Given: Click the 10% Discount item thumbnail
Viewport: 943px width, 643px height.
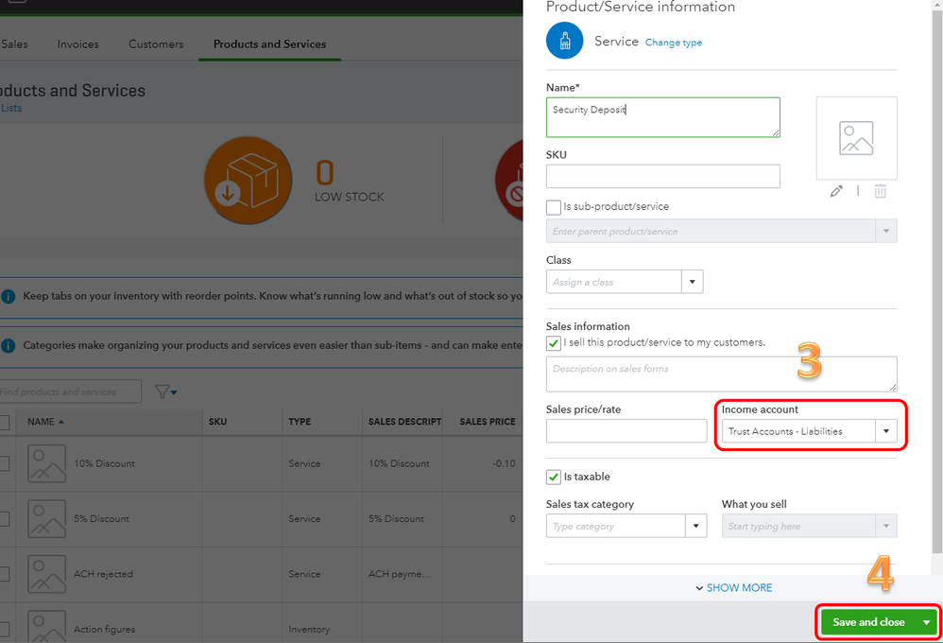Looking at the screenshot, I should [x=46, y=463].
